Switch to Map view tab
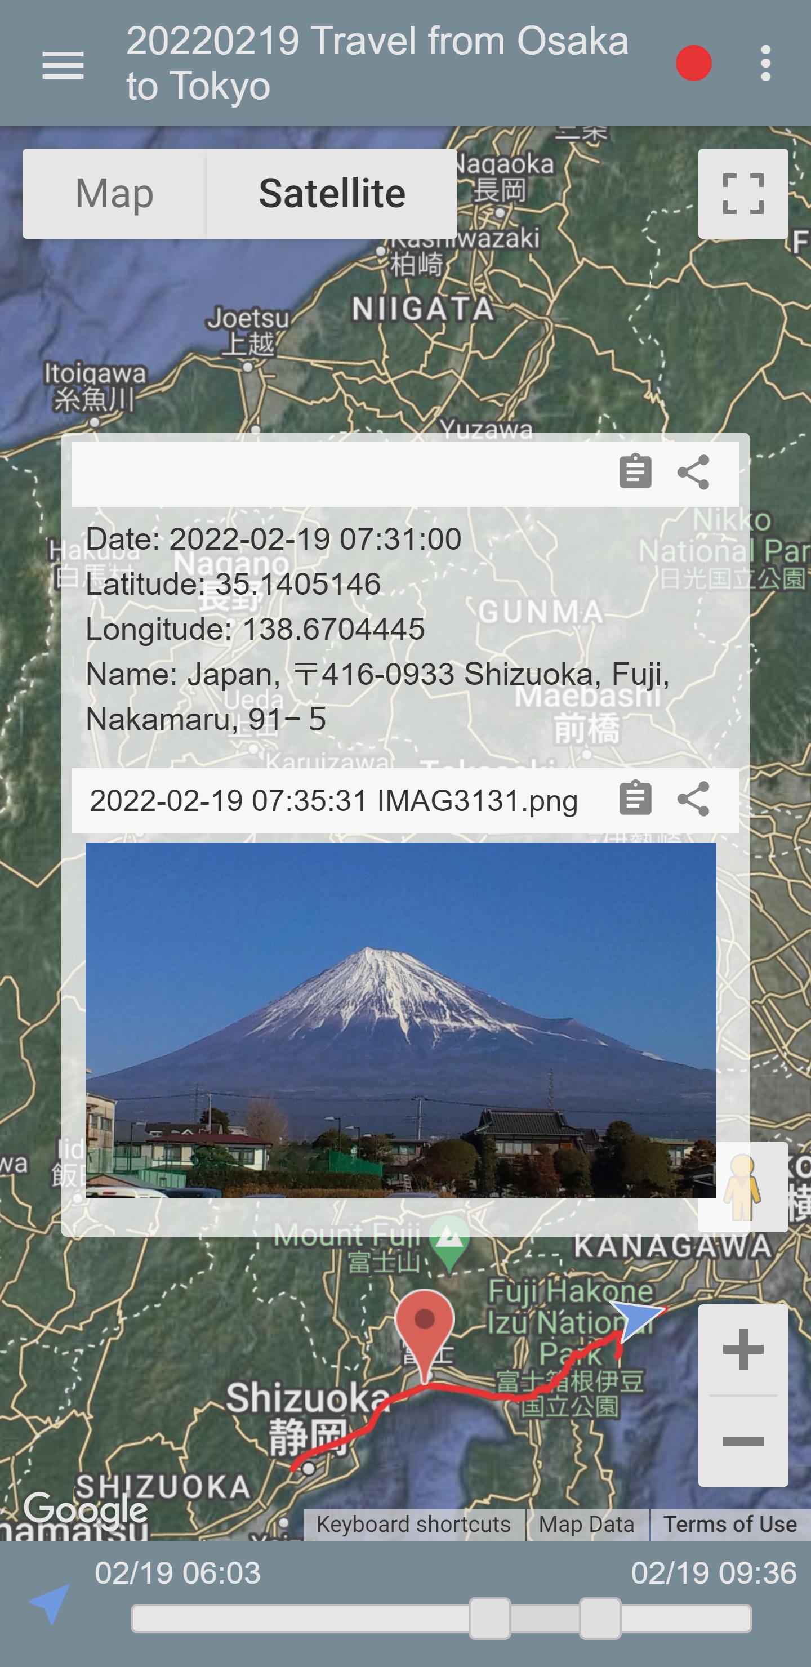The height and width of the screenshot is (1667, 811). tap(114, 194)
